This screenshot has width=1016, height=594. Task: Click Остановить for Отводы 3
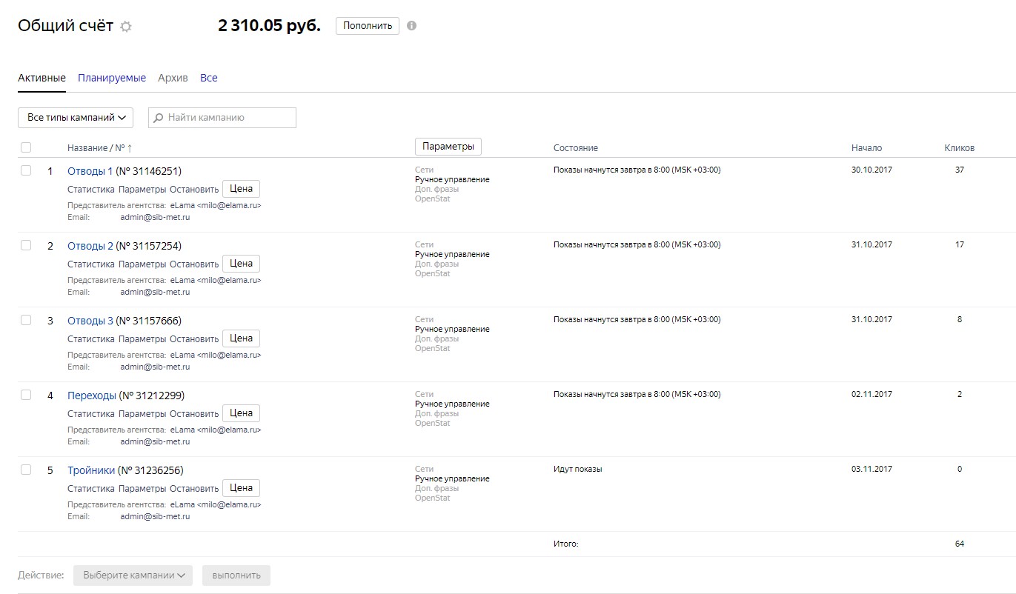coord(194,339)
